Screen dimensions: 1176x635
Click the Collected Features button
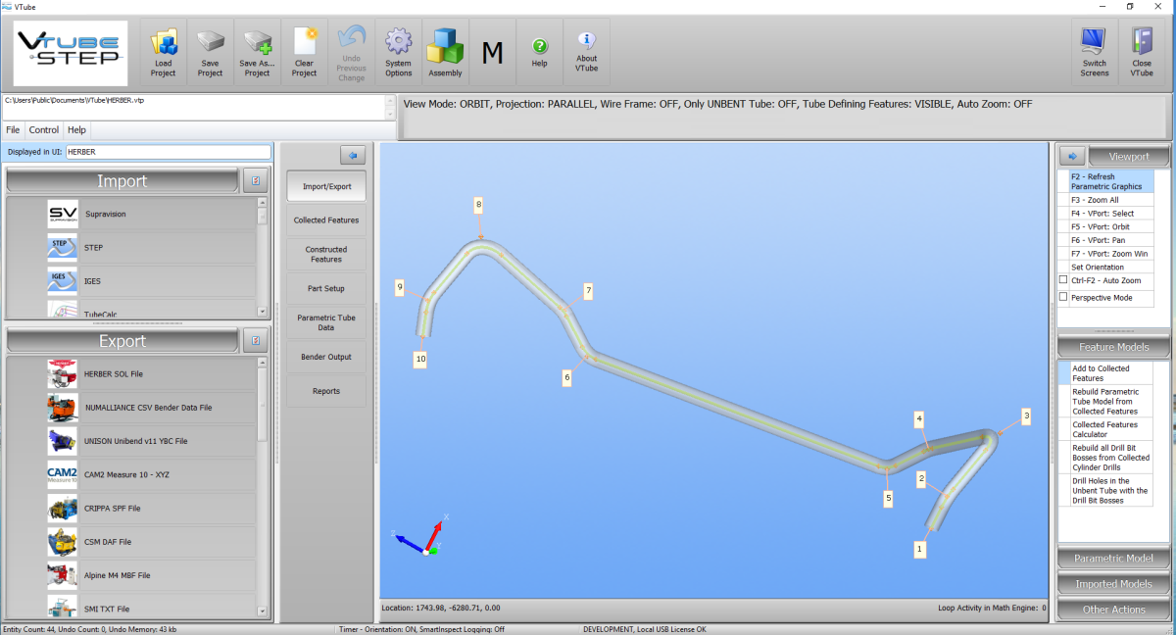coord(325,220)
